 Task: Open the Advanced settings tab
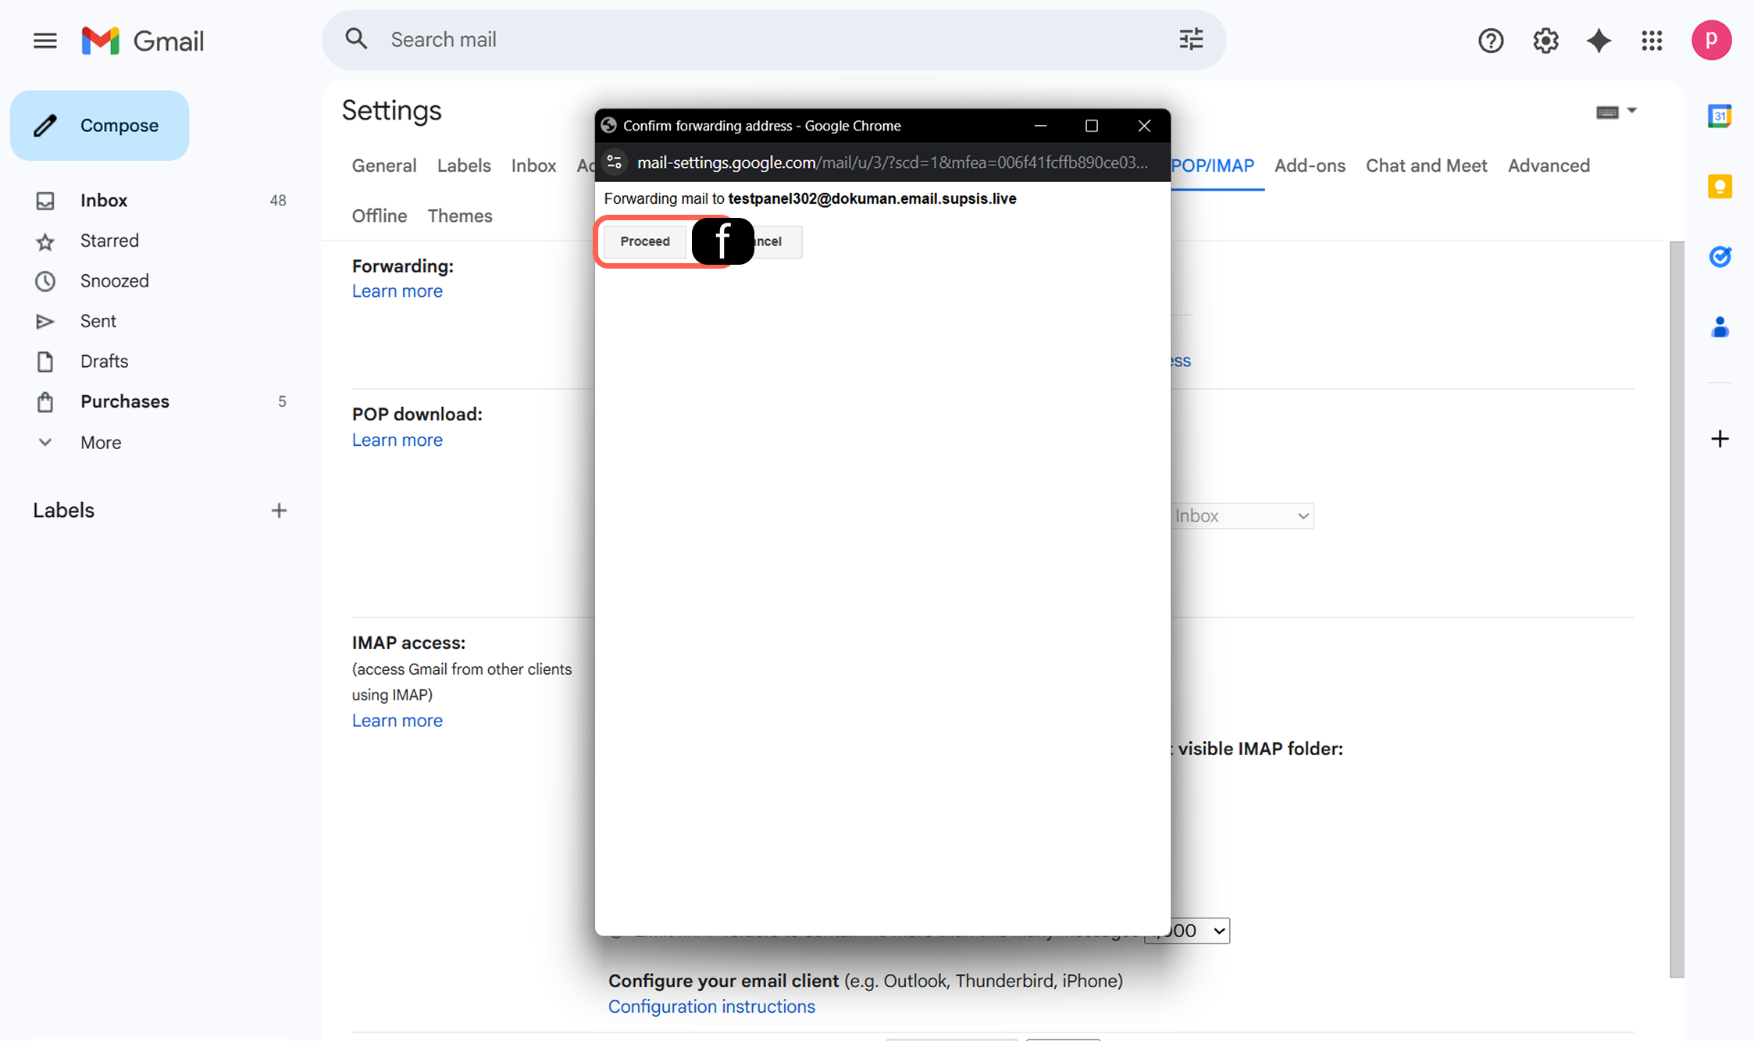click(1549, 166)
